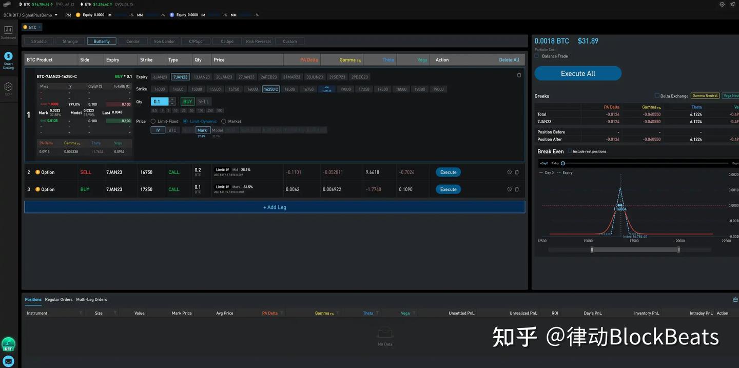Open the BTC currency dropdown
This screenshot has height=368, width=739.
point(32,27)
